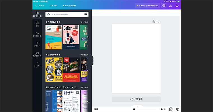Open options menu on cheeseburger template
The height and width of the screenshot is (112, 213).
78,60
